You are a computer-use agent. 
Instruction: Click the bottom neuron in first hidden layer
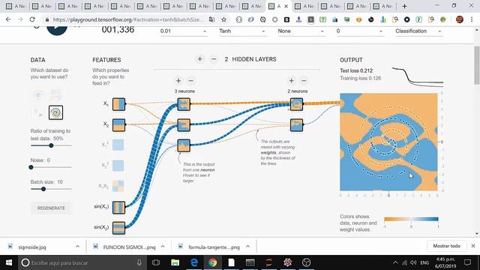184,145
